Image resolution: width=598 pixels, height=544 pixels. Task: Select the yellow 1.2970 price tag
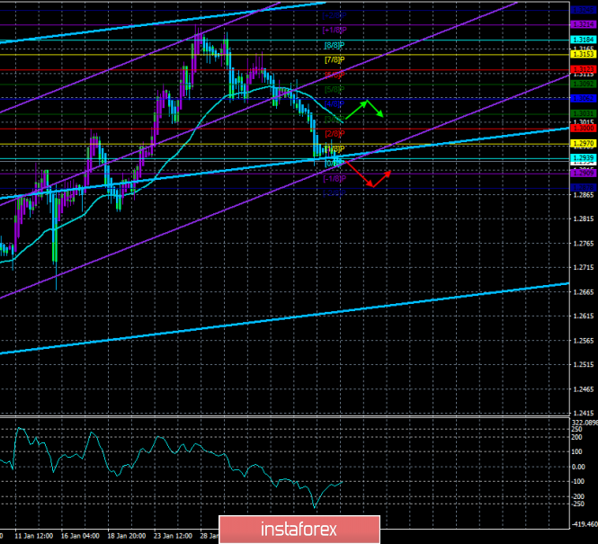pos(583,144)
